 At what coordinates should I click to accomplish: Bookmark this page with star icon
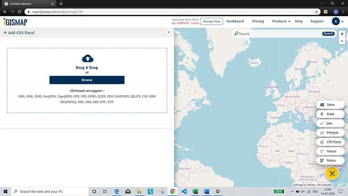316,12
